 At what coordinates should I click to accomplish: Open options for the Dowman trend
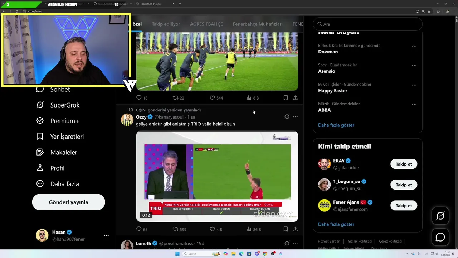pyautogui.click(x=414, y=46)
